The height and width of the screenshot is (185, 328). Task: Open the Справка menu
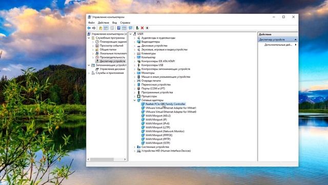[x=125, y=23]
